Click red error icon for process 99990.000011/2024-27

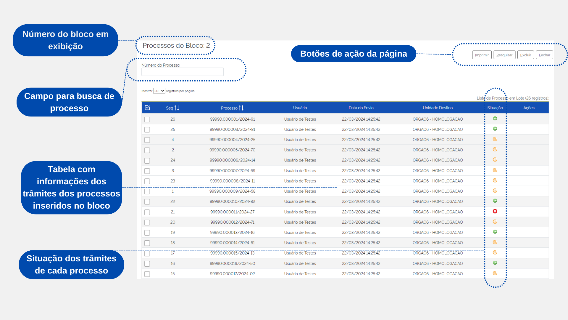click(x=495, y=211)
